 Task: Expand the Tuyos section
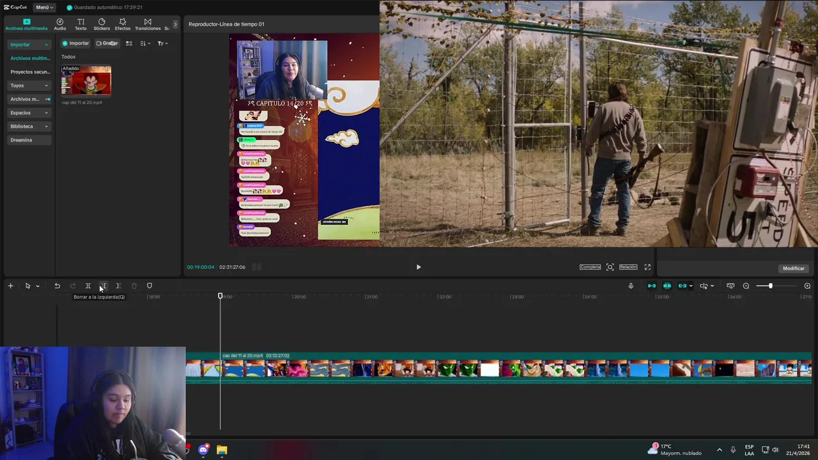tap(29, 86)
